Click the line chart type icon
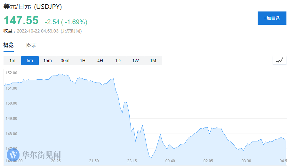Screen dimensions: 289x168 click(279, 60)
